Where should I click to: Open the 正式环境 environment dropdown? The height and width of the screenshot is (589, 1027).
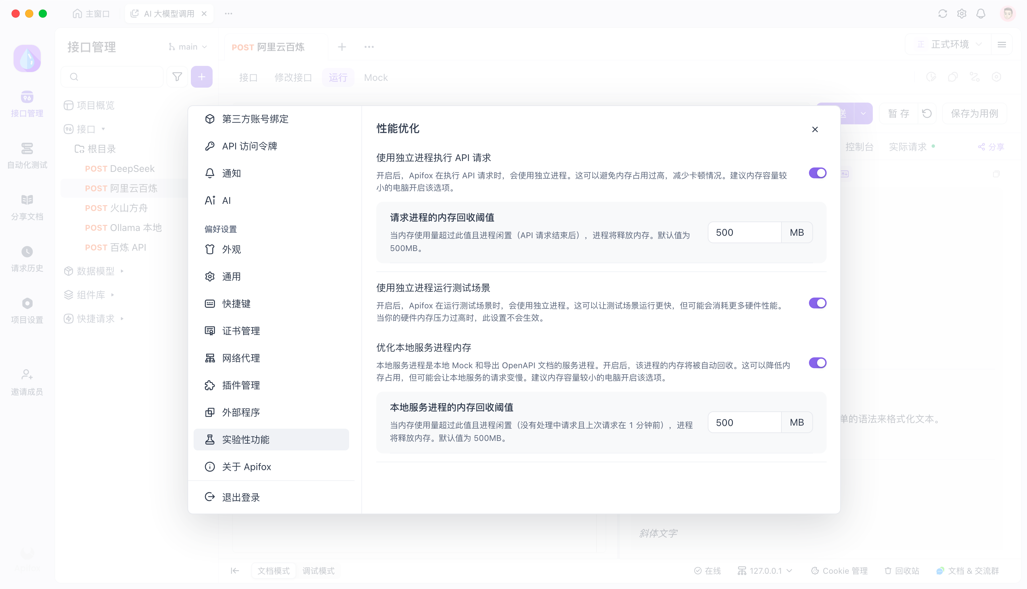coord(949,44)
